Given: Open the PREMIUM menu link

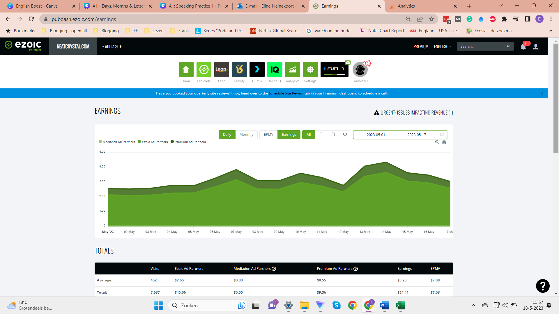Looking at the screenshot, I should [x=421, y=47].
